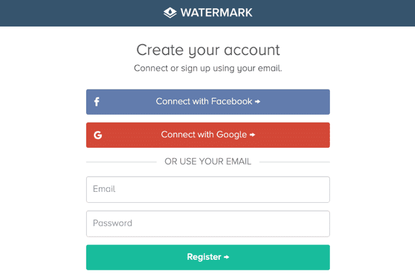
Task: Submit the form with the Register button
Action: coord(207,257)
